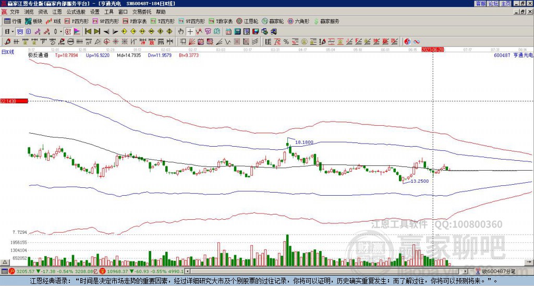
Task: Open the 江恩轮 Gann wheel
Action: (x=247, y=21)
